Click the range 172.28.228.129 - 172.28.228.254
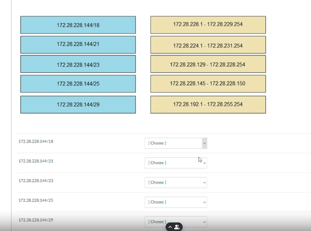 (x=208, y=65)
